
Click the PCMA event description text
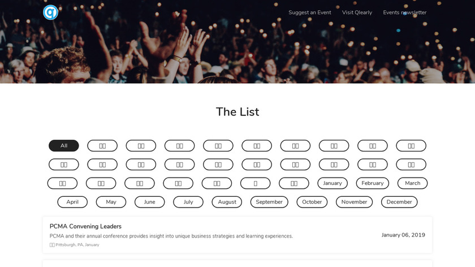[171, 236]
